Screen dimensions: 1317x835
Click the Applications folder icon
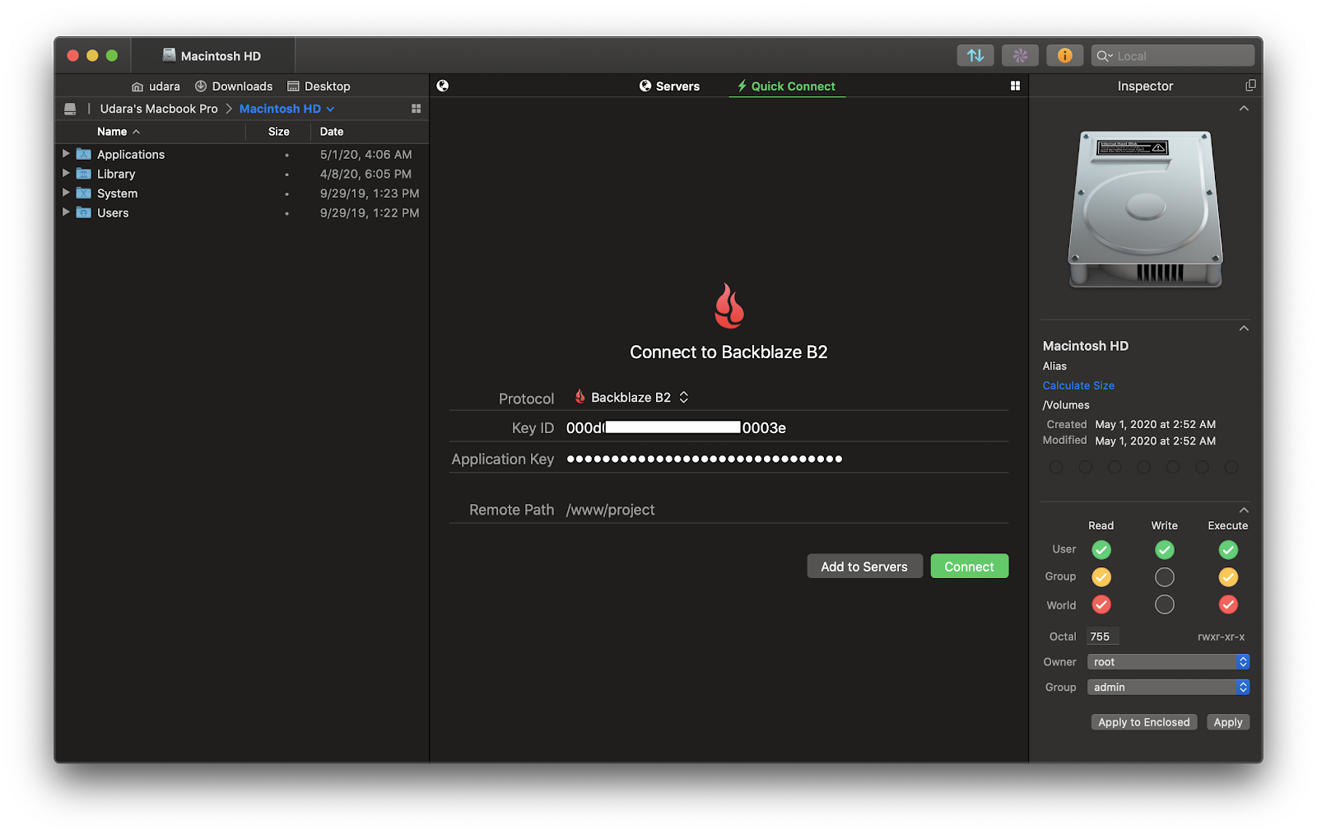84,154
